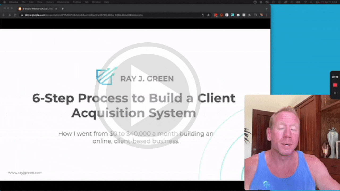Screen dimensions: 340x191
Task: Click the Ray J. Green logo icon
Action: (x=107, y=75)
